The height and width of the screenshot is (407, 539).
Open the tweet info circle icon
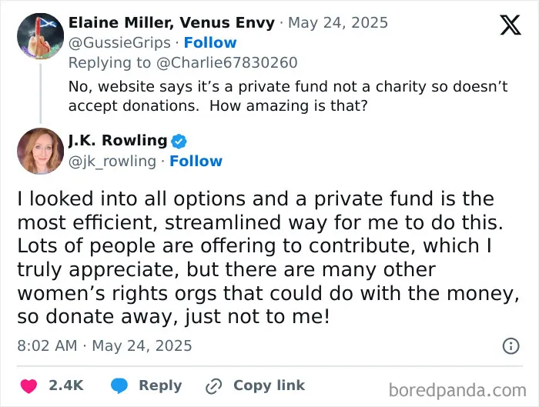tap(511, 346)
